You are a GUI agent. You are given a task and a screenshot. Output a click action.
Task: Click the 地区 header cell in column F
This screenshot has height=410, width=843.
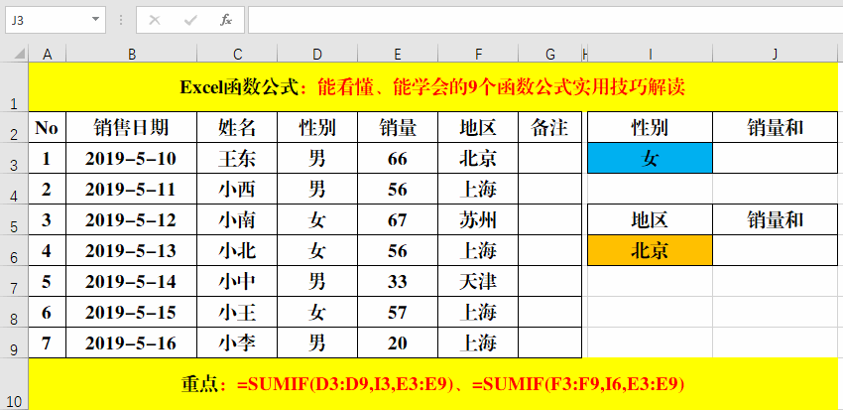tap(478, 127)
